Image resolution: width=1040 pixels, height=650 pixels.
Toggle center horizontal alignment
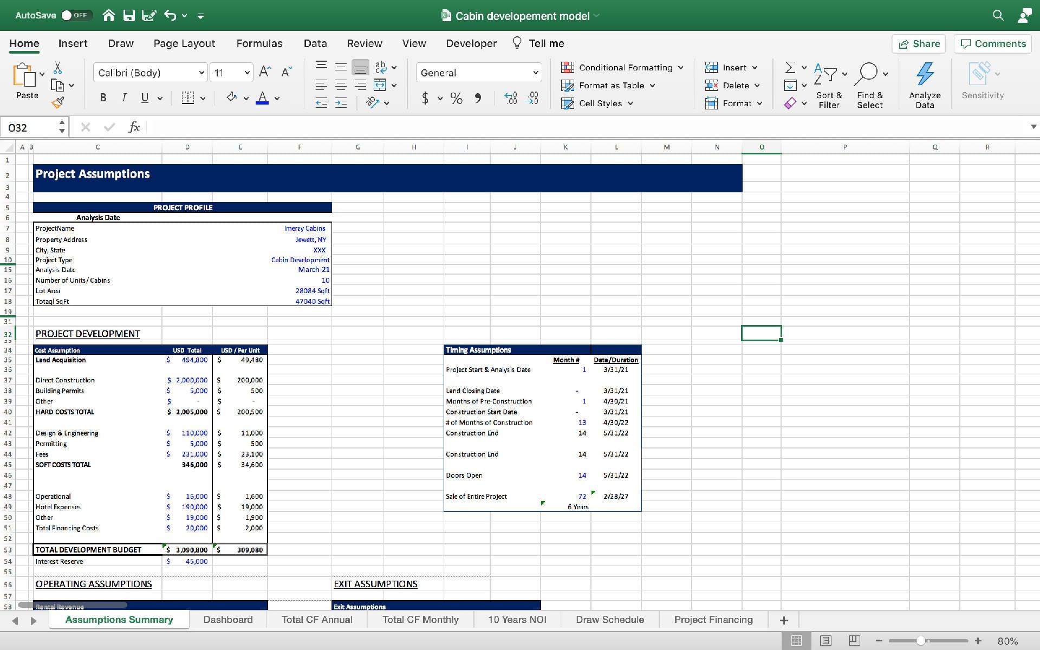tap(341, 84)
